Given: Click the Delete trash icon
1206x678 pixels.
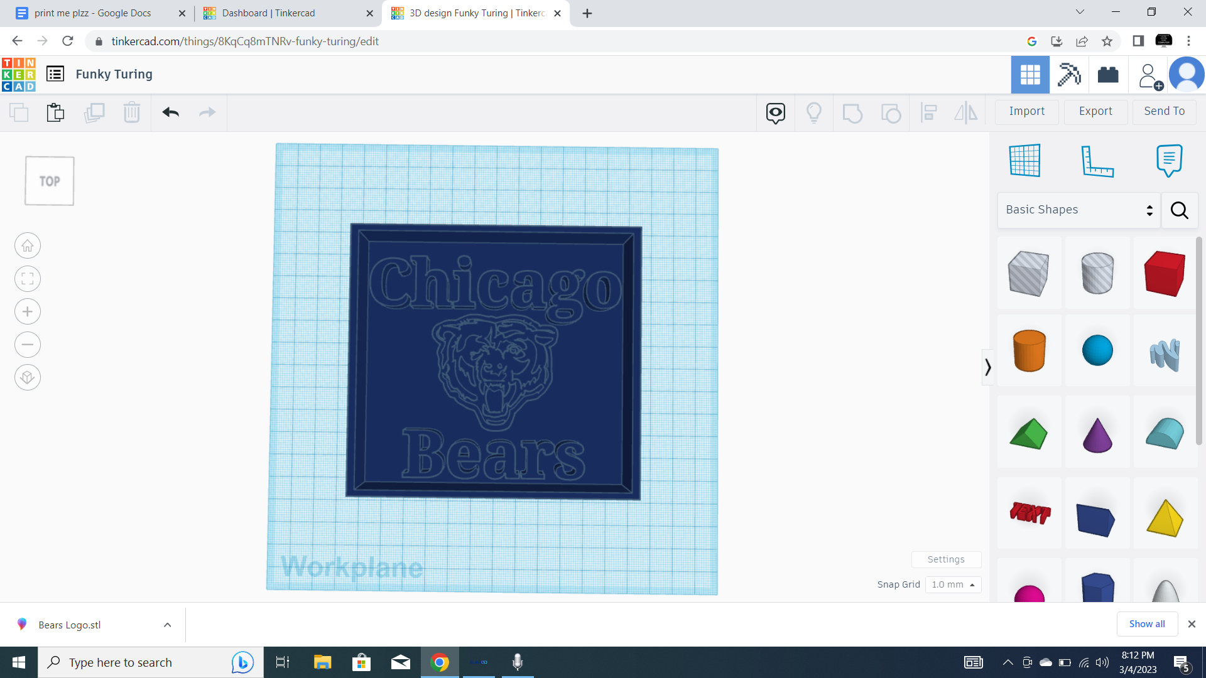Looking at the screenshot, I should coord(132,112).
